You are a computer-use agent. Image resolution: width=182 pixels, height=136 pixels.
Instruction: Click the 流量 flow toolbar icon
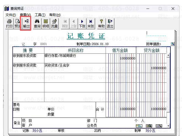pos(54,23)
